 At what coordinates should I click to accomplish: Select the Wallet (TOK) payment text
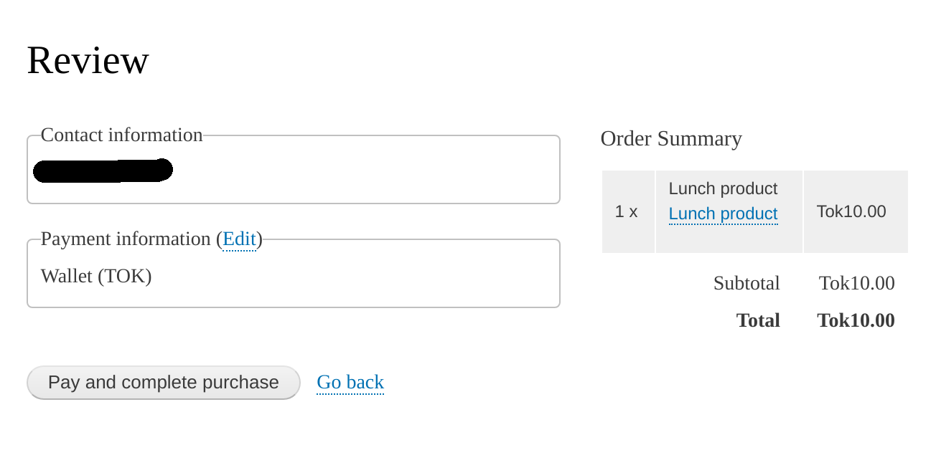click(x=96, y=277)
